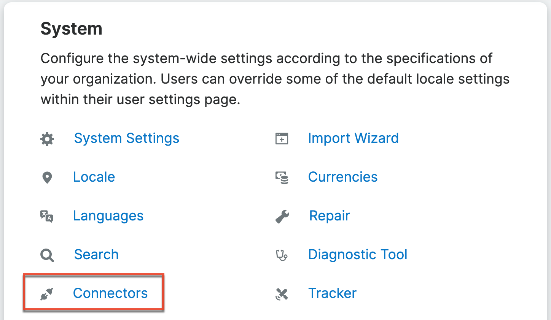
Task: Click the translate icon beside Languages
Action: pyautogui.click(x=47, y=216)
